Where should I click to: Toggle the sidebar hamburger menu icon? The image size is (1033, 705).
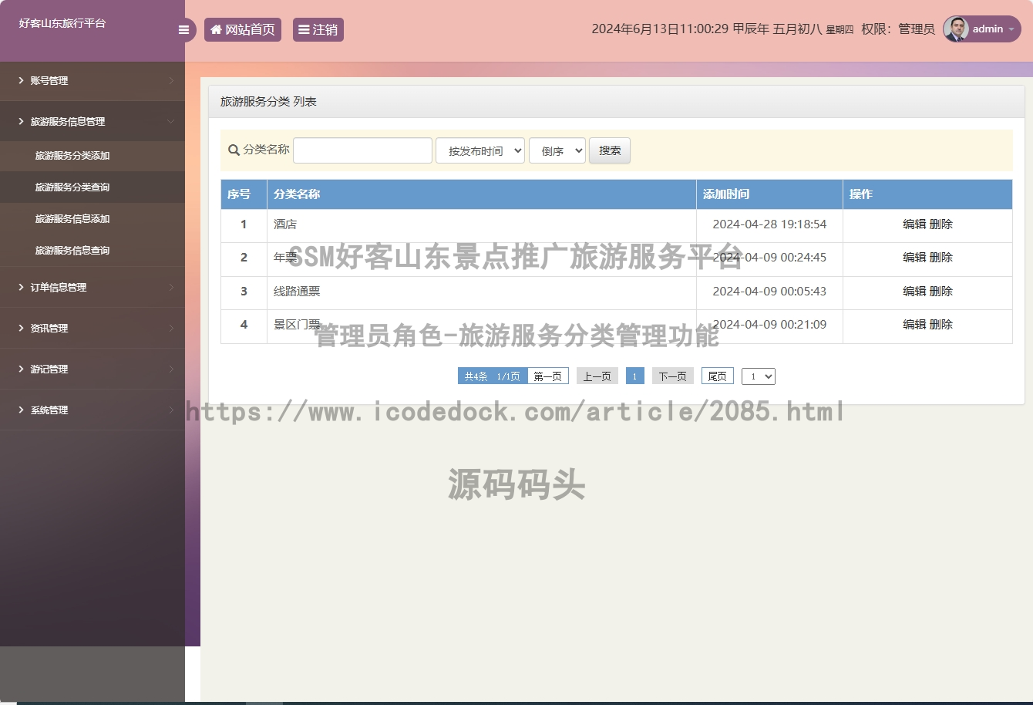(183, 30)
